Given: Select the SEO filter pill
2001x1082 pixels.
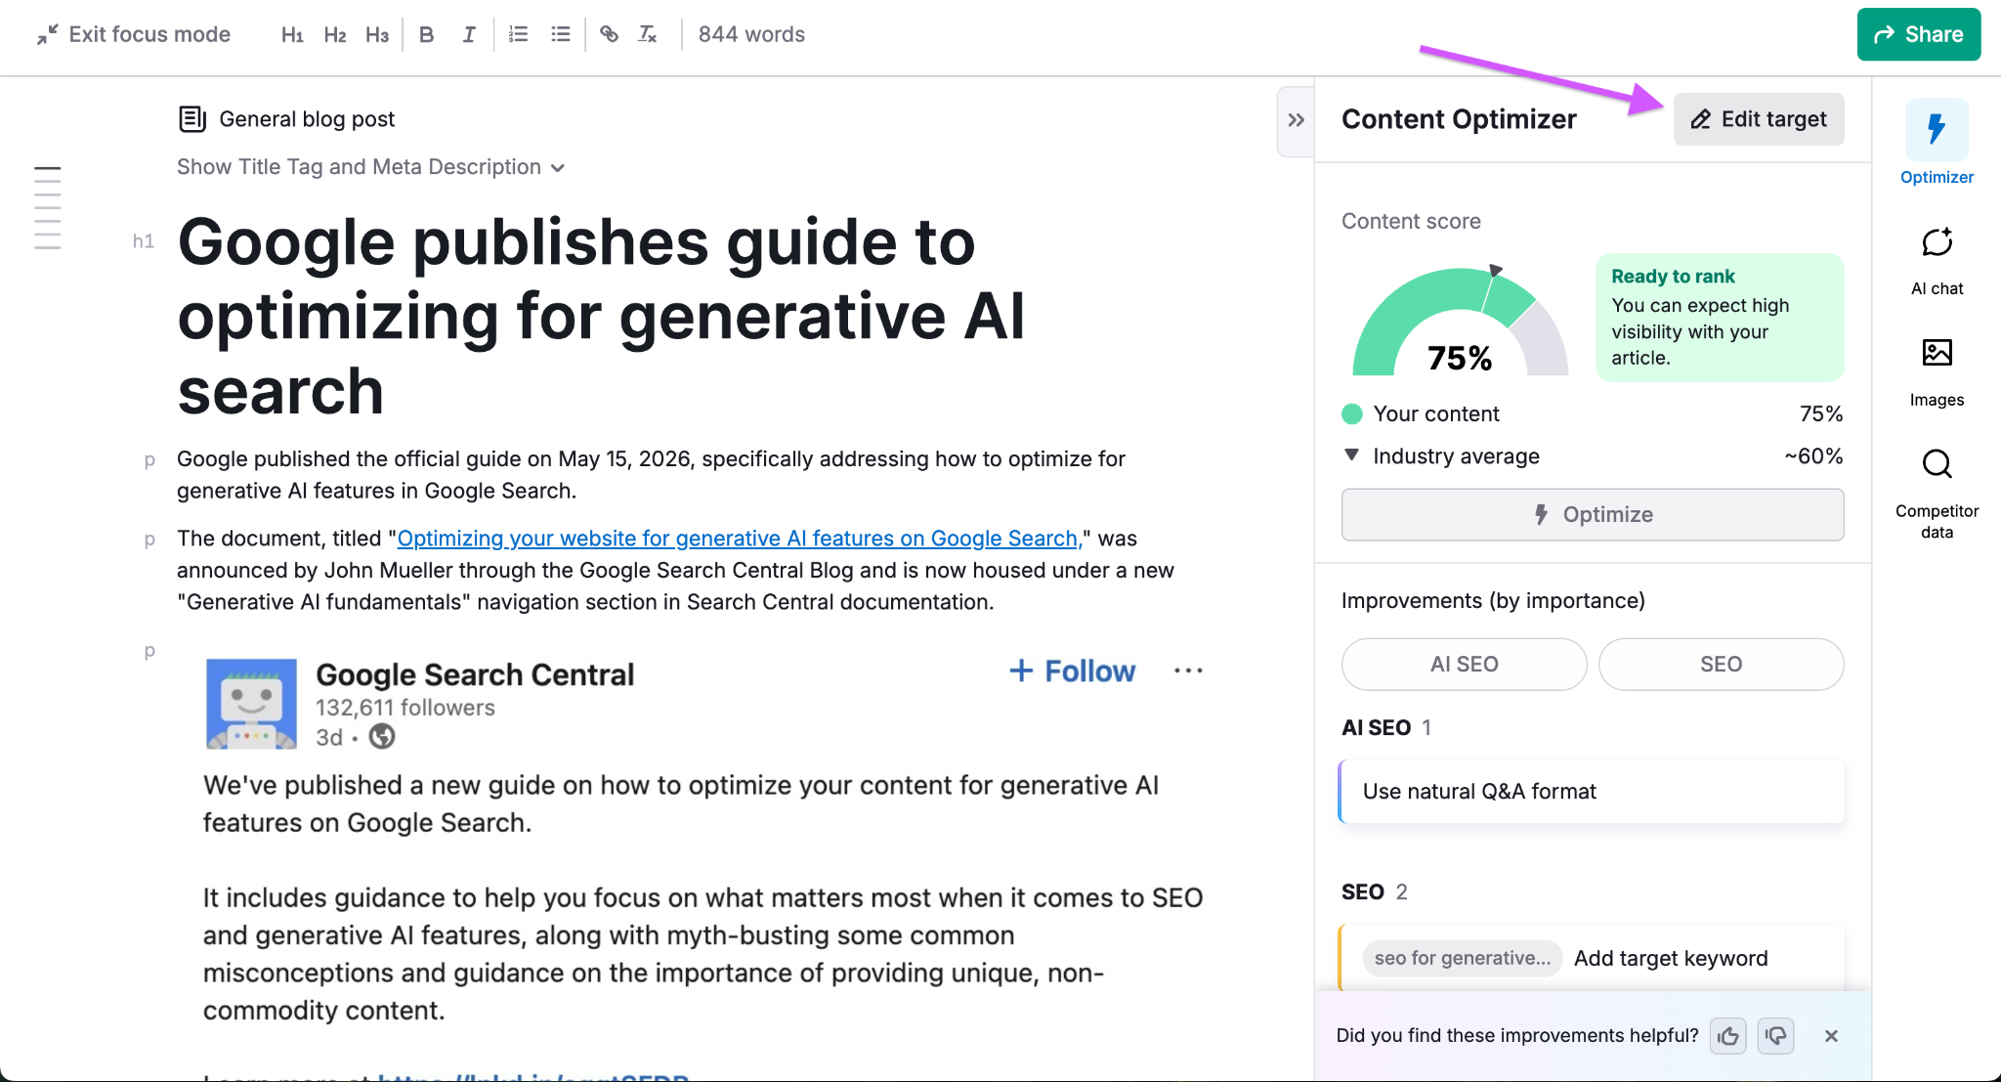Looking at the screenshot, I should 1721,665.
